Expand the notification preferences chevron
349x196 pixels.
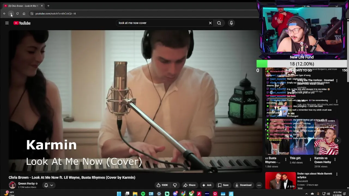52,185
